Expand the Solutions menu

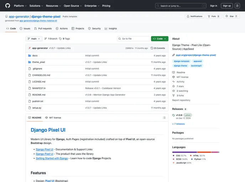click(36, 6)
